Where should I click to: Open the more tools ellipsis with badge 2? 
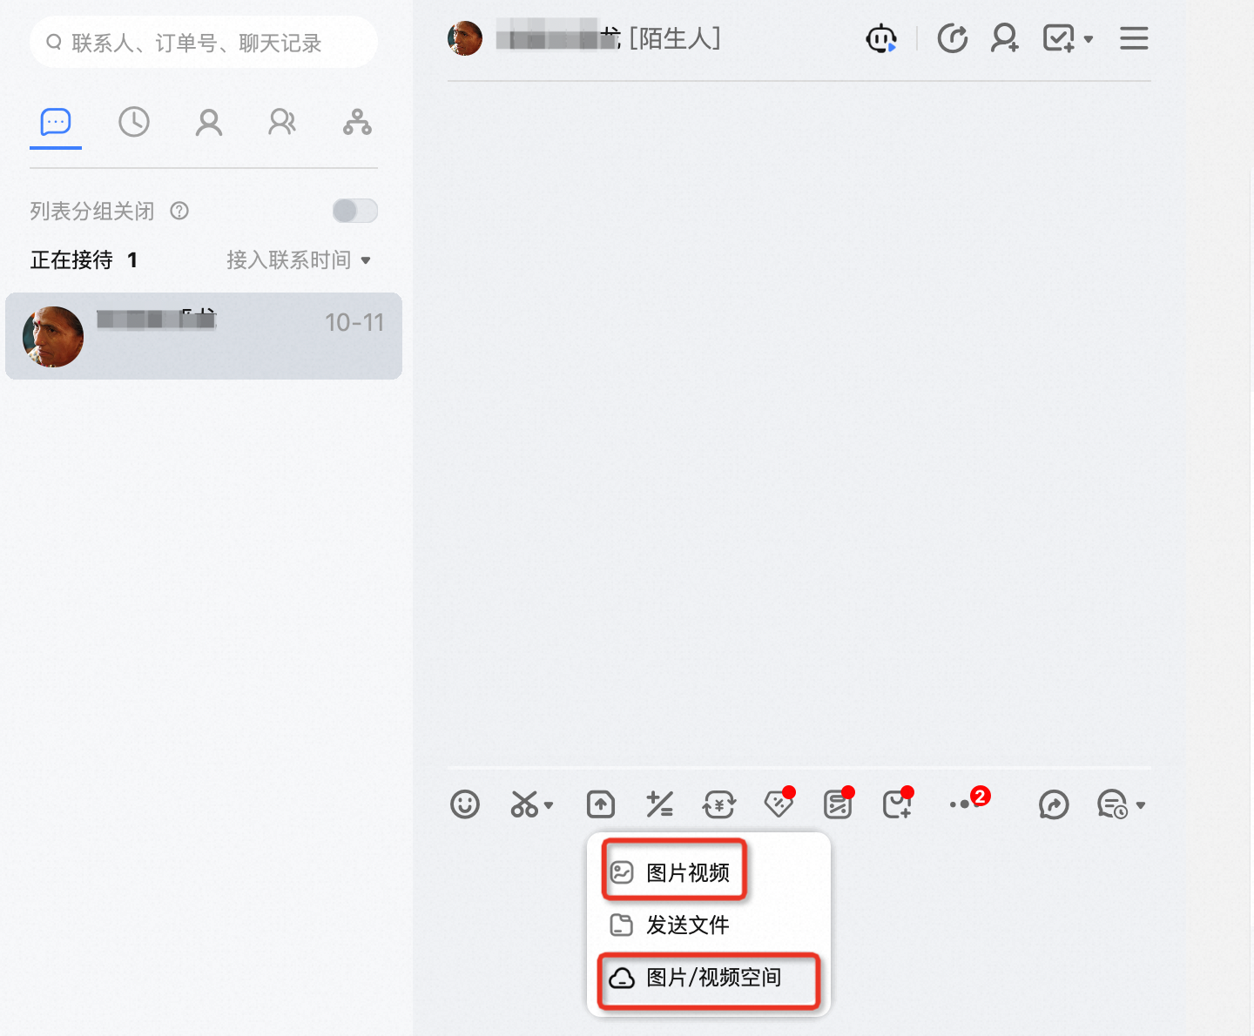968,801
